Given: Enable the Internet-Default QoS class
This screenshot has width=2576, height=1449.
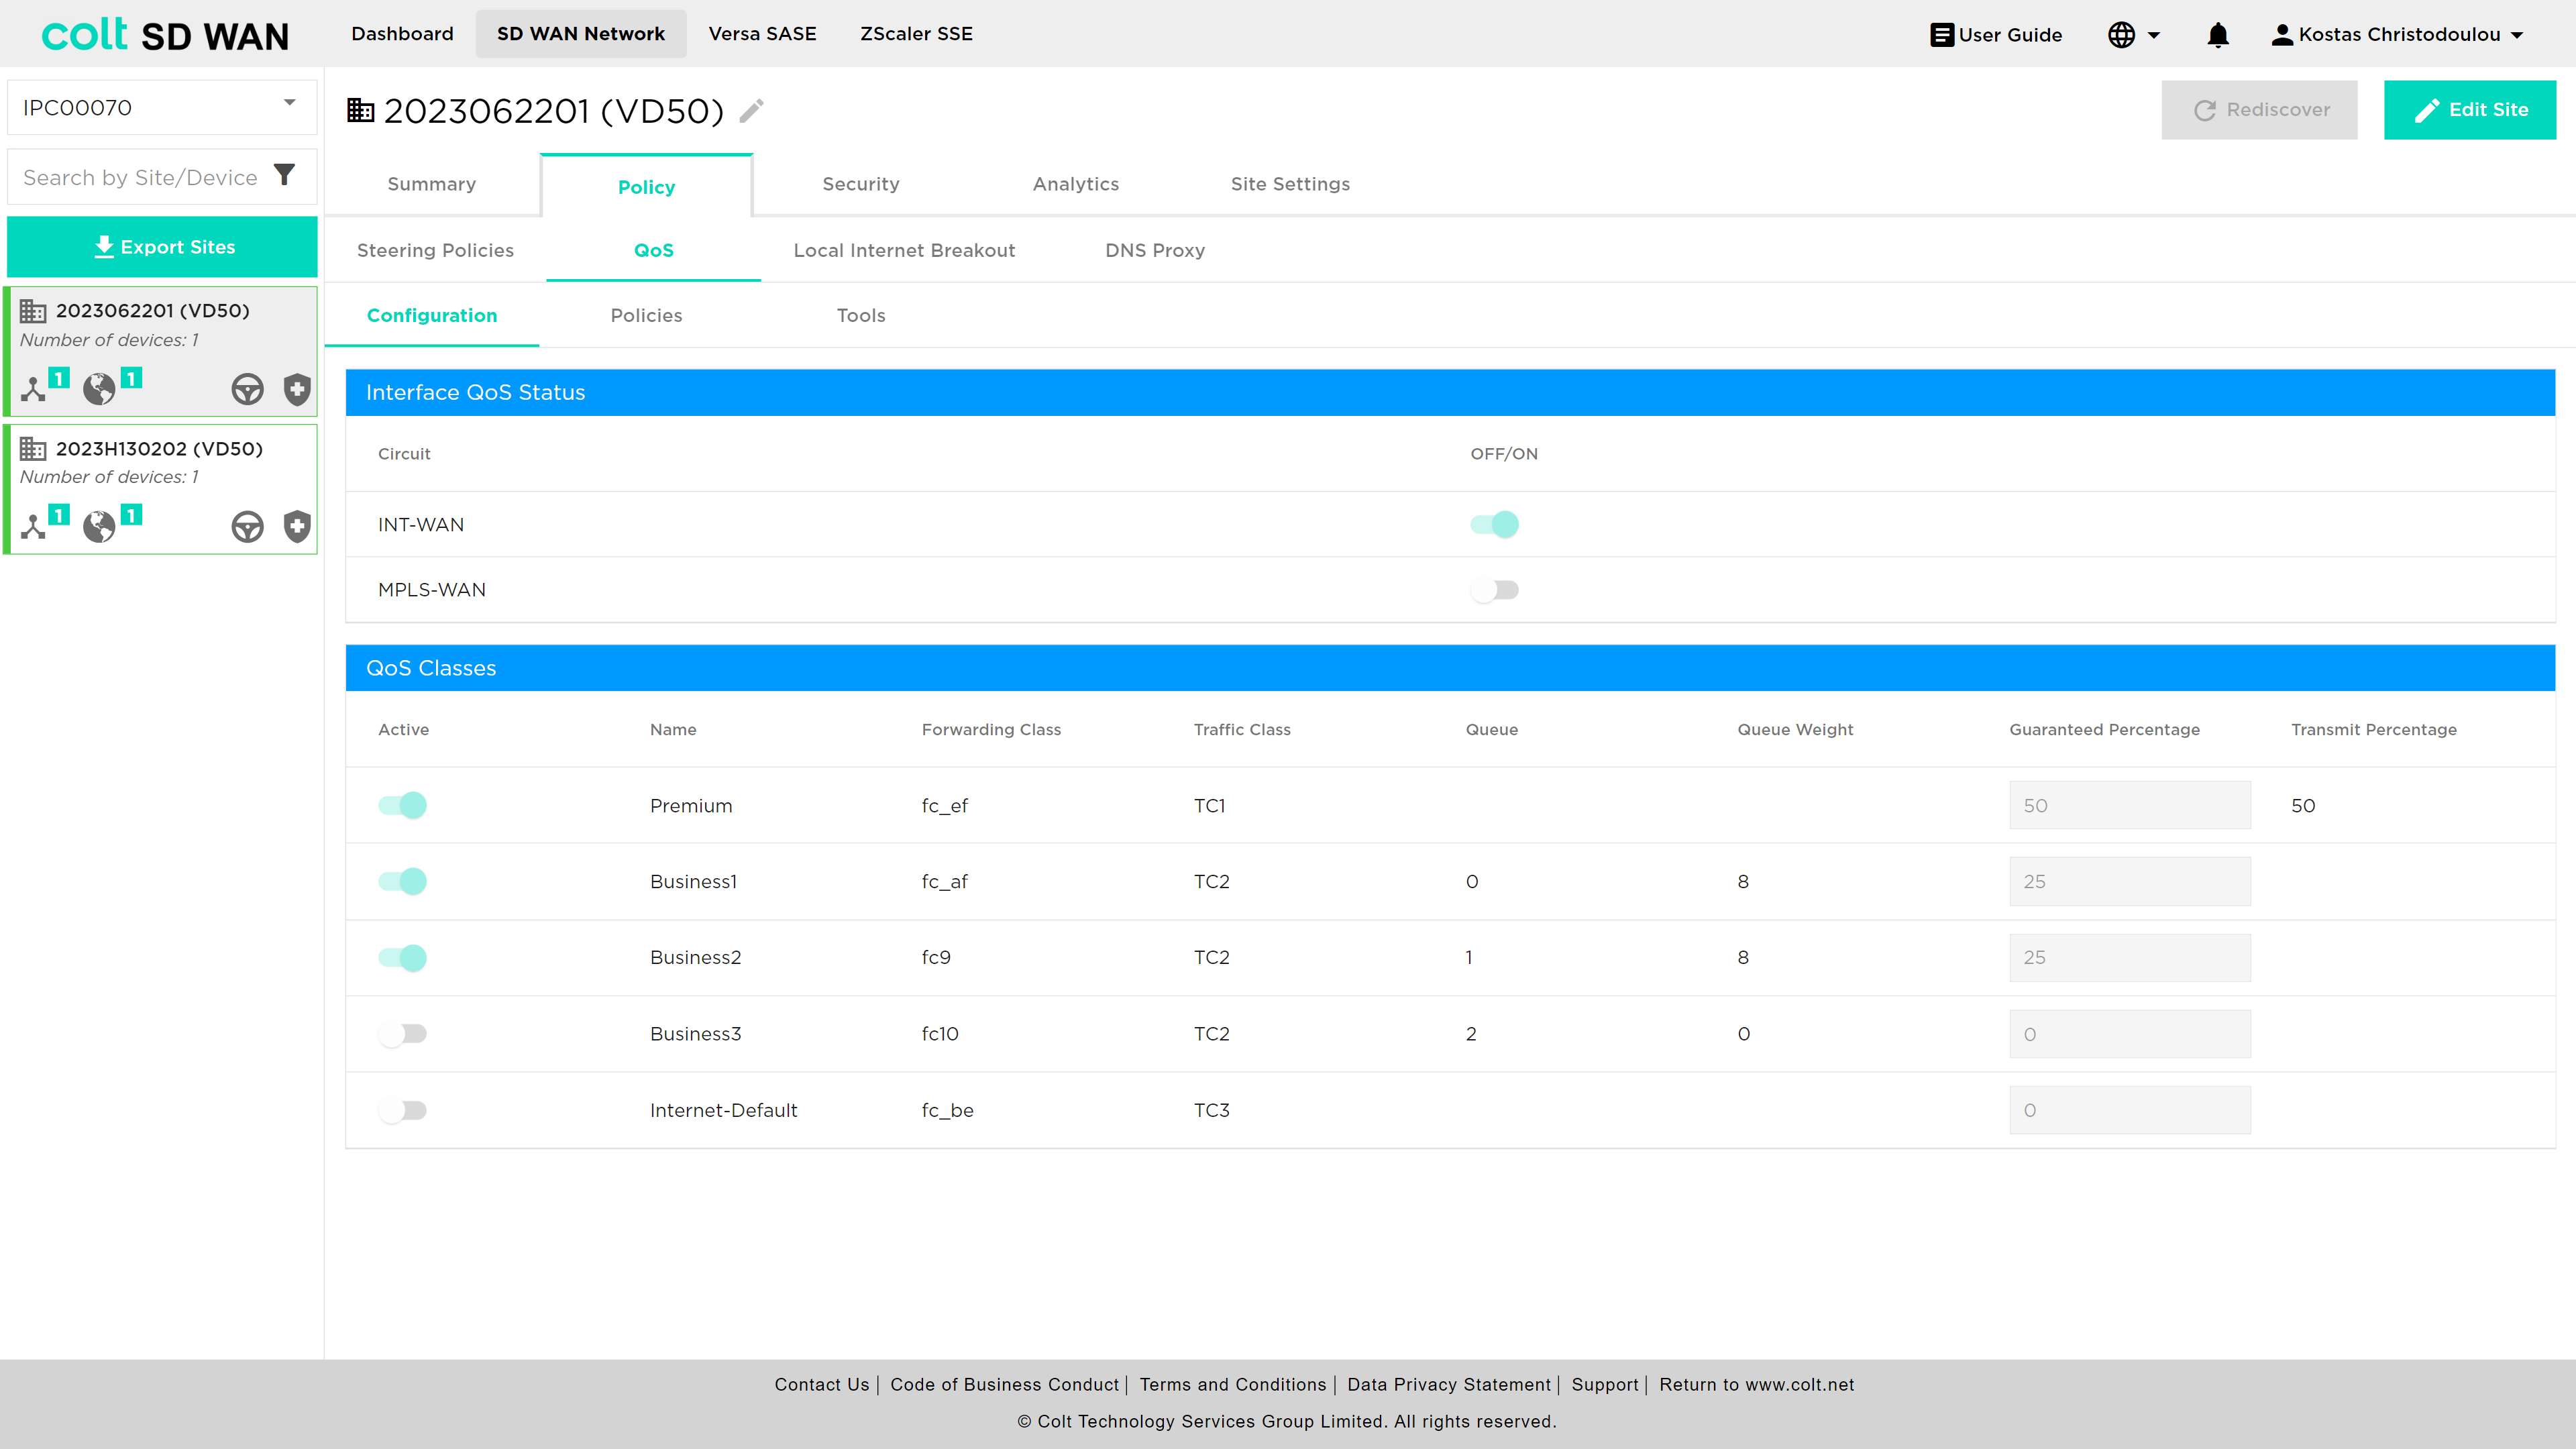Looking at the screenshot, I should (402, 1110).
